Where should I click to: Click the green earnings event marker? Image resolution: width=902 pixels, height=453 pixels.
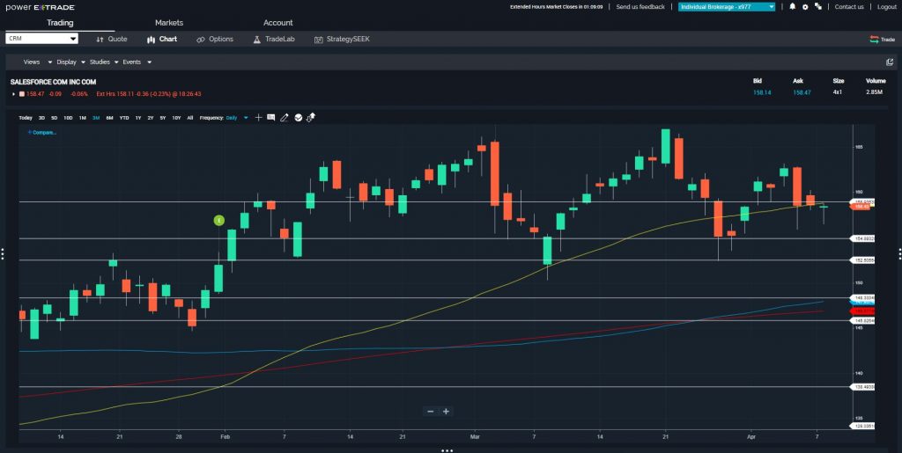(x=219, y=221)
